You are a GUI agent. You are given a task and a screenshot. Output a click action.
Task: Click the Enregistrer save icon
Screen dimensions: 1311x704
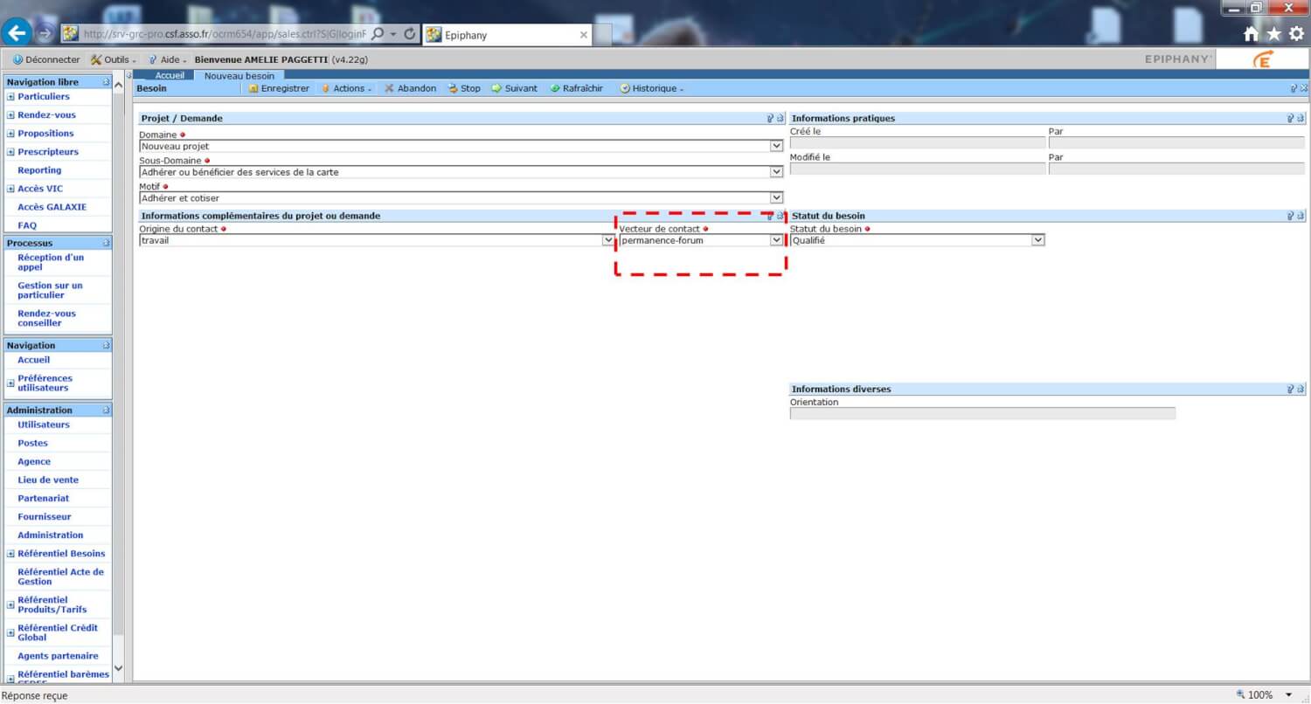pos(253,88)
